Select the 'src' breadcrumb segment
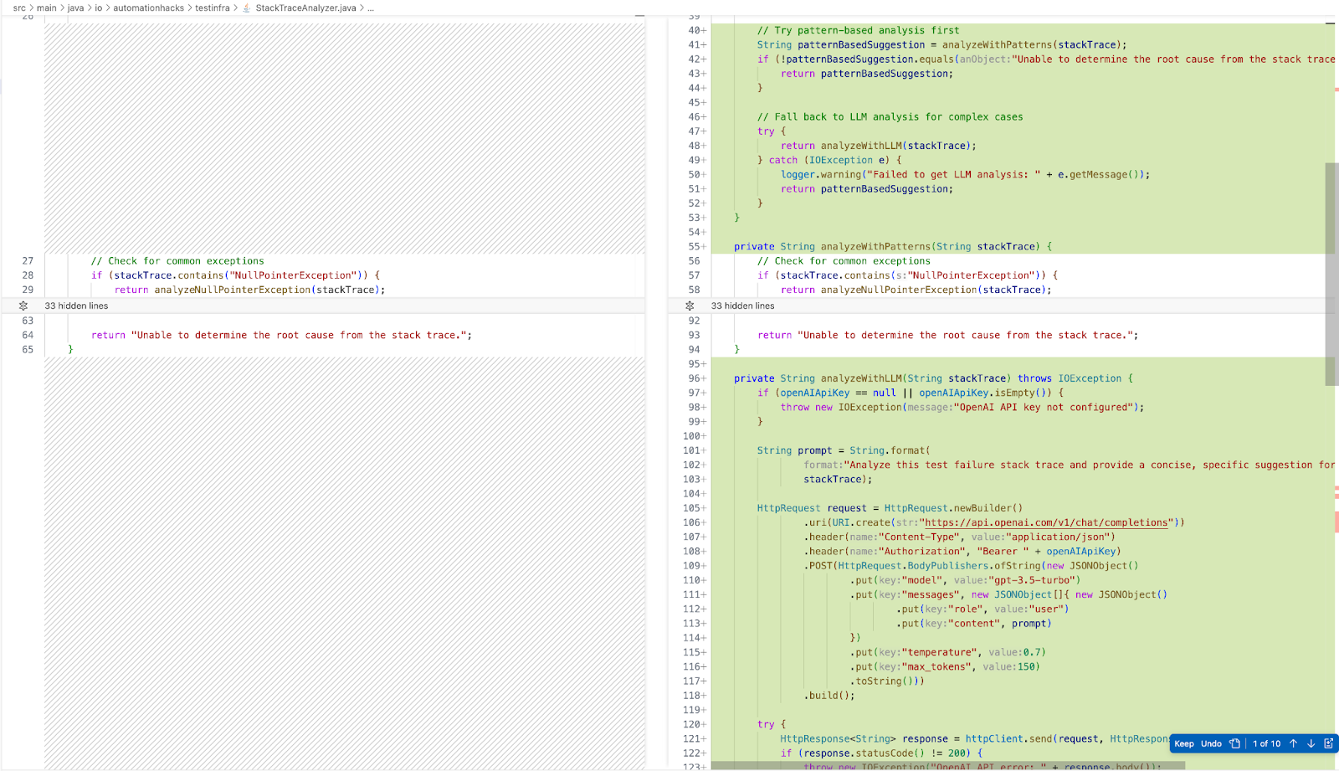 (x=19, y=8)
